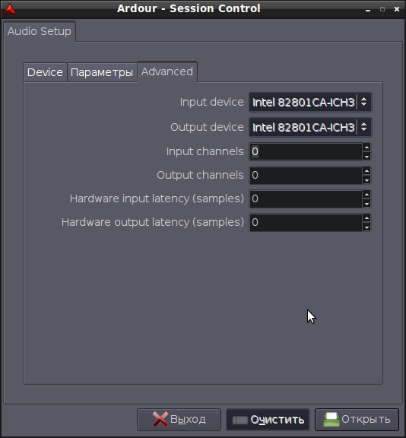The height and width of the screenshot is (438, 406).
Task: Open the Input device dropdown
Action: click(x=310, y=102)
